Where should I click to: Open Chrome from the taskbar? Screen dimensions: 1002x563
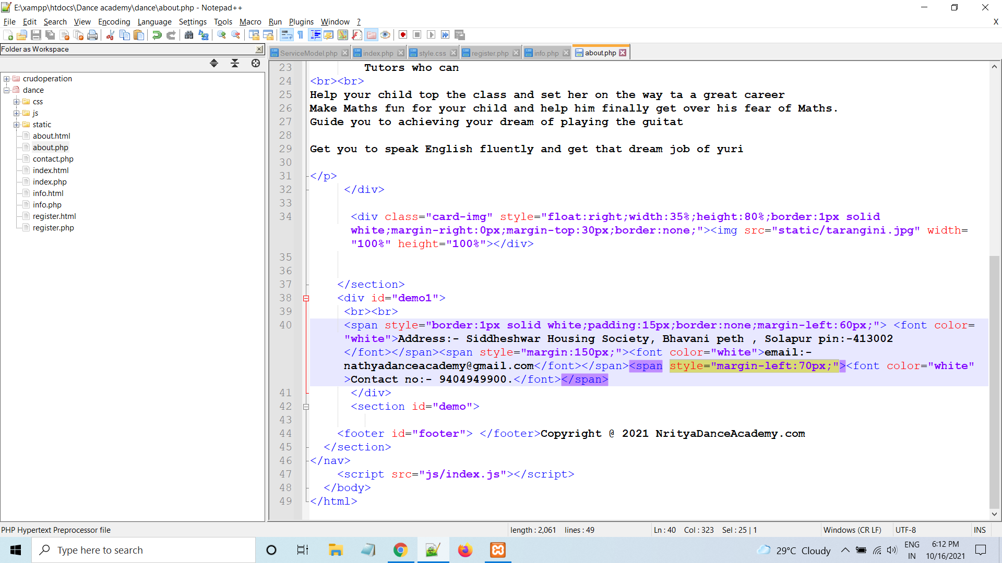point(400,550)
